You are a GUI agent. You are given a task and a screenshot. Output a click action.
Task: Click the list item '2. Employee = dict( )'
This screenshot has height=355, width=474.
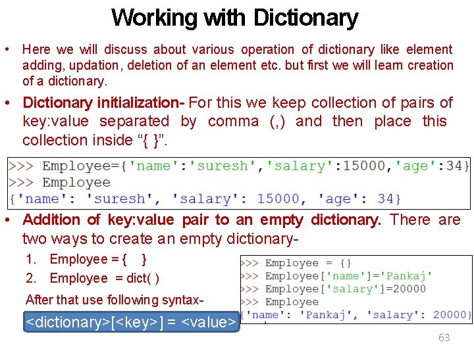point(93,278)
